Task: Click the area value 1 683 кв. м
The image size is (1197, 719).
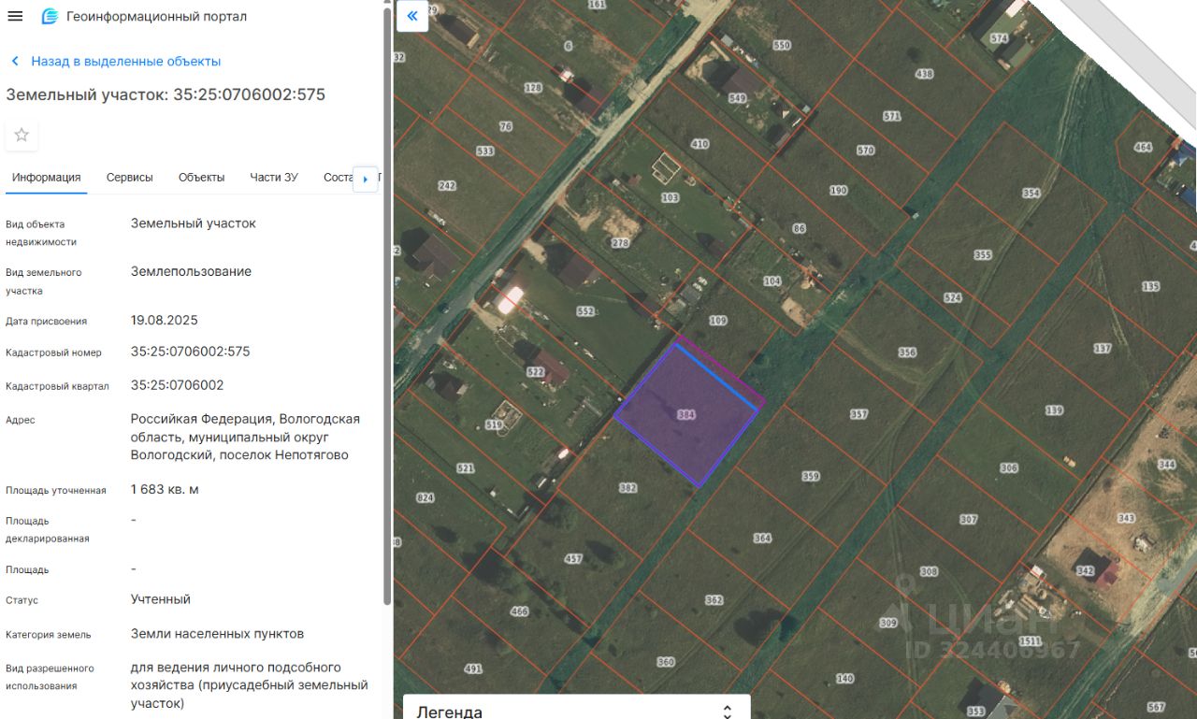Action: tap(165, 489)
